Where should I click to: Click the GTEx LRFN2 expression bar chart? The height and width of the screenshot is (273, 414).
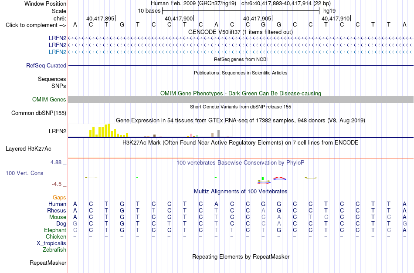[x=150, y=130]
